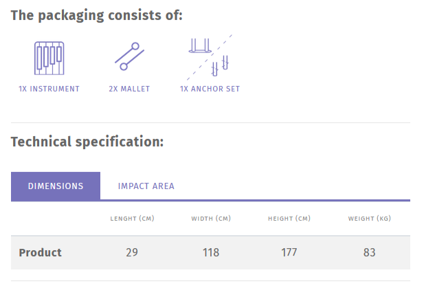
Task: Switch to the Impact Area tab
Action: tap(146, 186)
